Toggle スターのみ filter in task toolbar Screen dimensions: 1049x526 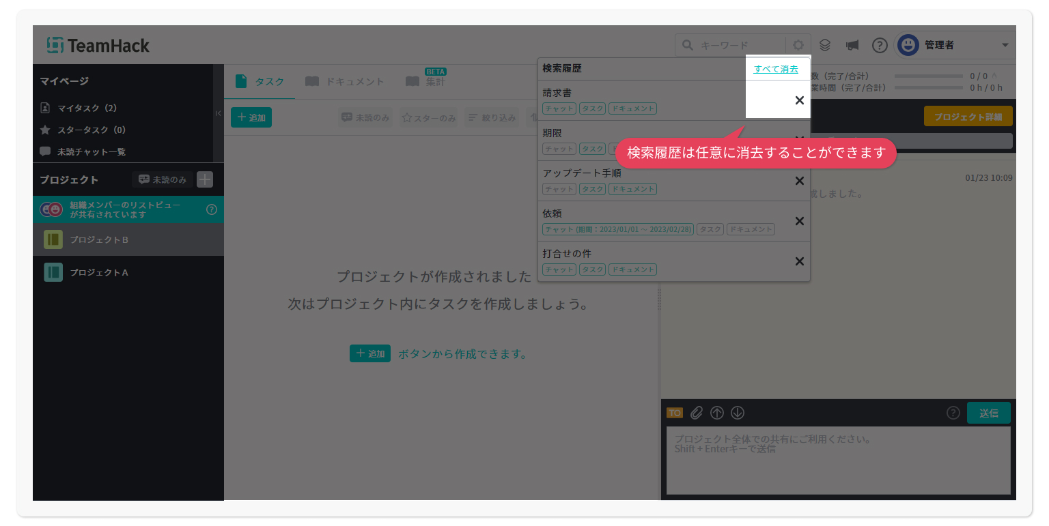click(429, 117)
